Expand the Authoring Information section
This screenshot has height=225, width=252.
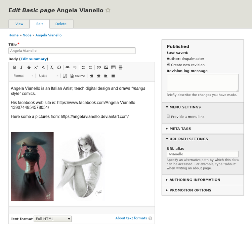click(195, 180)
